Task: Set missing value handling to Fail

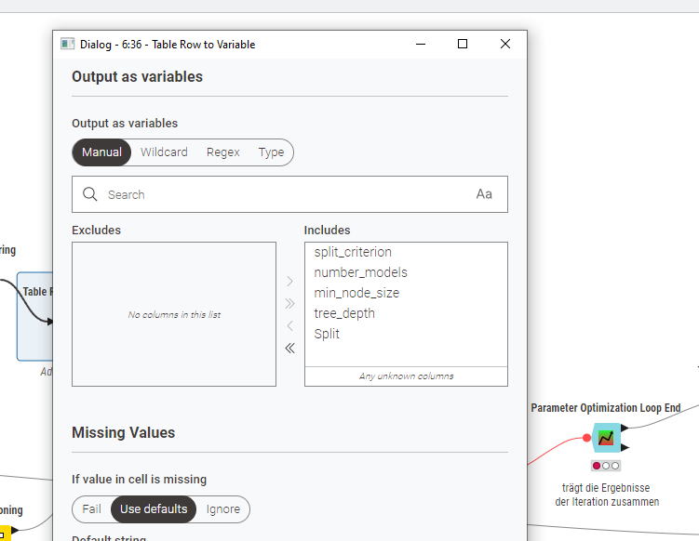Action: click(91, 509)
